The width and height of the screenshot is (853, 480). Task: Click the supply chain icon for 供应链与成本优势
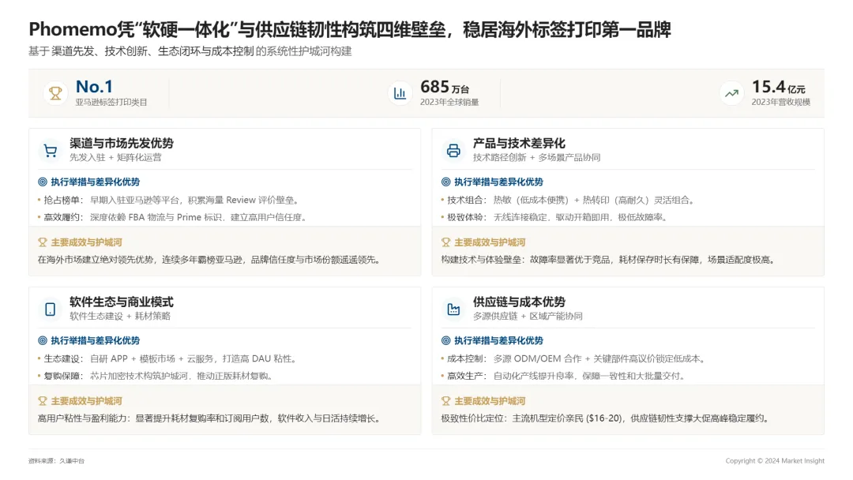[x=453, y=309]
